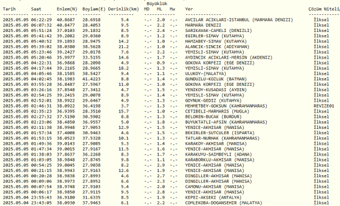This screenshot has width=340, height=206.
Task: Click the 'Boylam(E)' column header
Action: coord(94,9)
